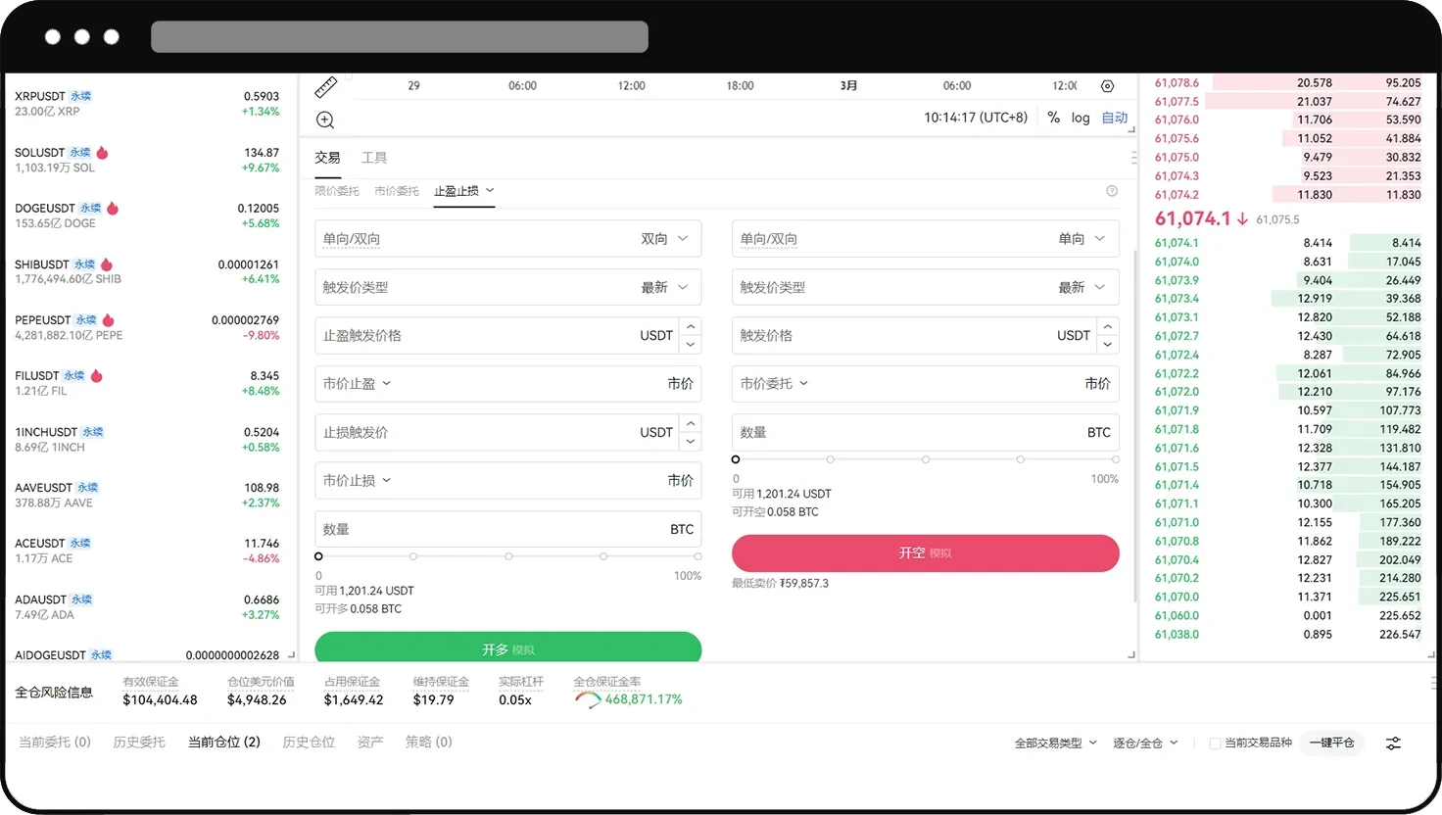Increase stop-loss trigger price stepper up

click(x=691, y=423)
